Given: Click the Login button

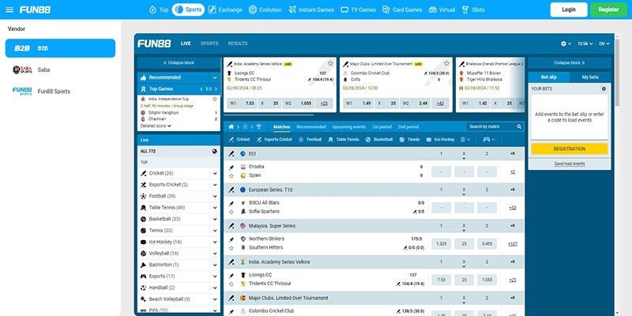Looking at the screenshot, I should pyautogui.click(x=569, y=9).
